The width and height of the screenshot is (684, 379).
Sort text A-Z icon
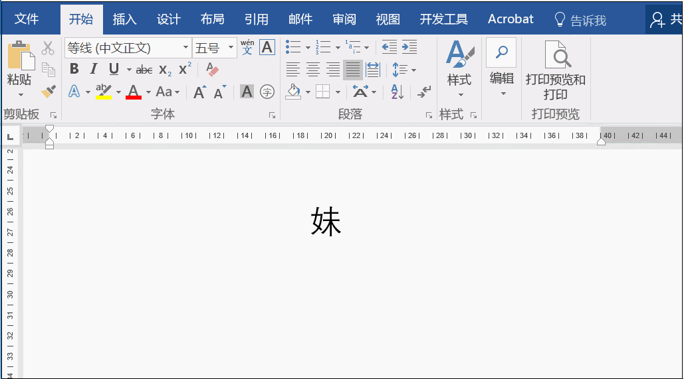(398, 92)
